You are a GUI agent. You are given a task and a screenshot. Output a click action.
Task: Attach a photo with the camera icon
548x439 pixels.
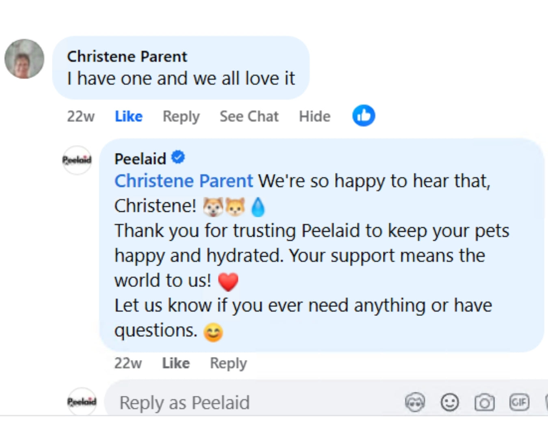click(484, 402)
